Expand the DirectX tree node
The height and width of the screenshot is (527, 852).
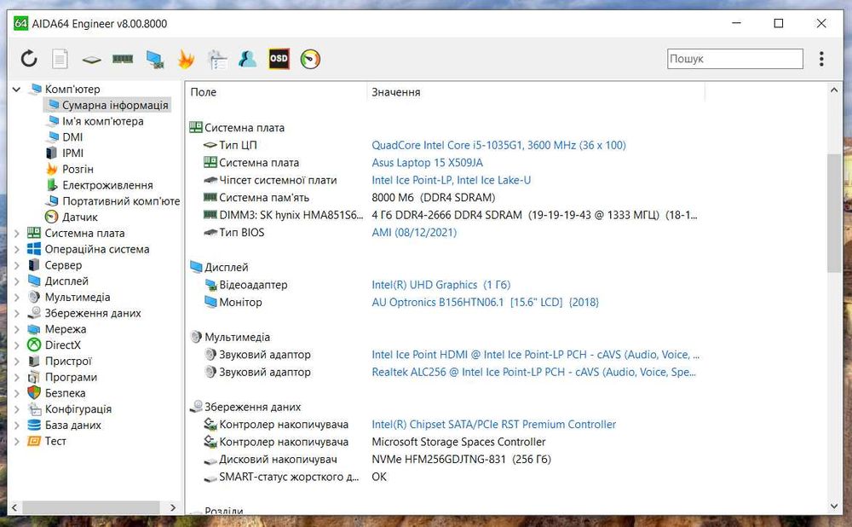click(x=16, y=345)
